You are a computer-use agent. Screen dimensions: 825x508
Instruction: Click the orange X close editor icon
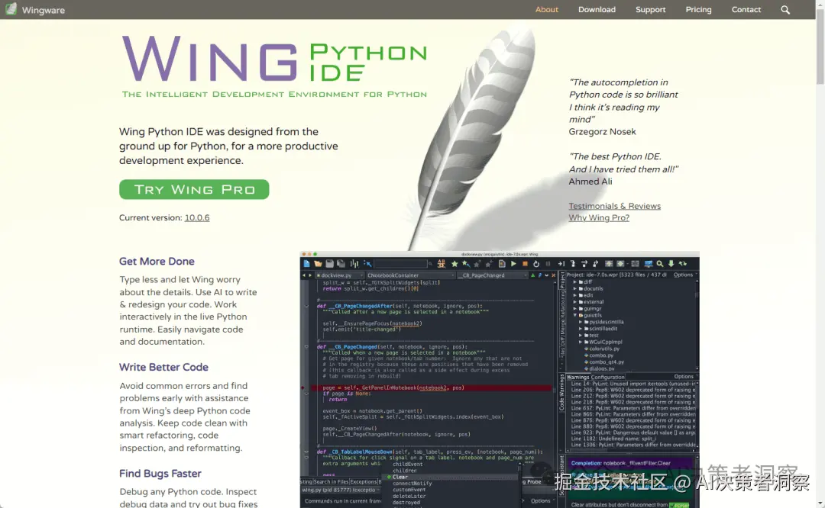click(x=553, y=275)
